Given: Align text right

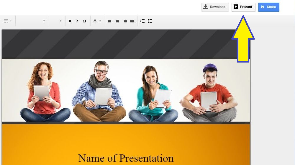Looking at the screenshot, I should [x=125, y=21].
